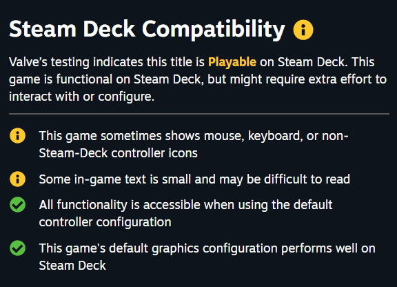Select the small in-game text warning line
The height and width of the screenshot is (287, 397).
194,179
